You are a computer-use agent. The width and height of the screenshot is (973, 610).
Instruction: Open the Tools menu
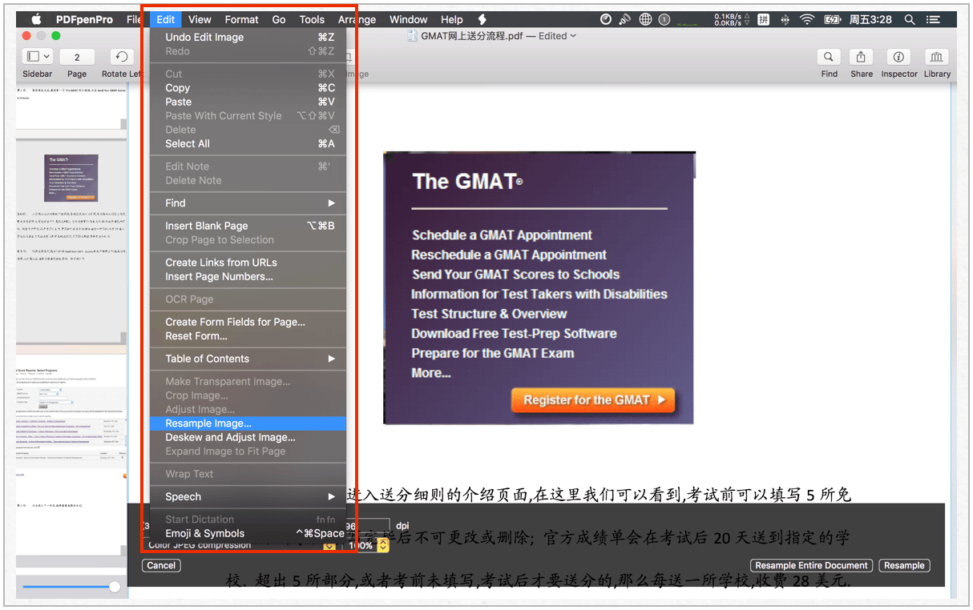(x=312, y=19)
